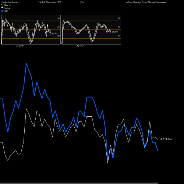This screenshot has height=184, width=184.
Task: Click the 20 level label in FAST chart
Action: [59, 36]
